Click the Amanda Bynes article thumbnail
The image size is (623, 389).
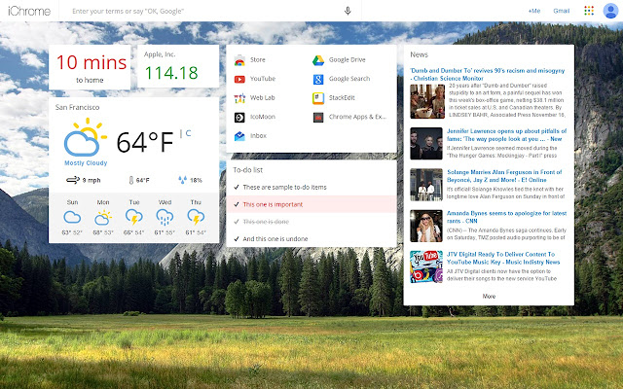(426, 226)
